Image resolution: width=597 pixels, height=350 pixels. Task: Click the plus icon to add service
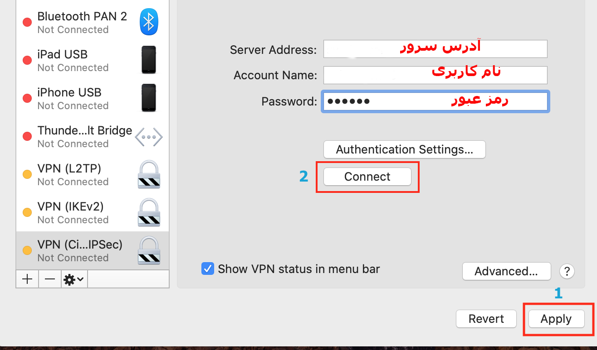click(27, 279)
